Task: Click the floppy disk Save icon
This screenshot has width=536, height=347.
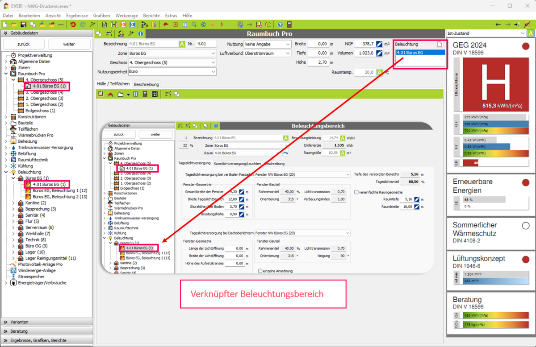Action: 23,25
